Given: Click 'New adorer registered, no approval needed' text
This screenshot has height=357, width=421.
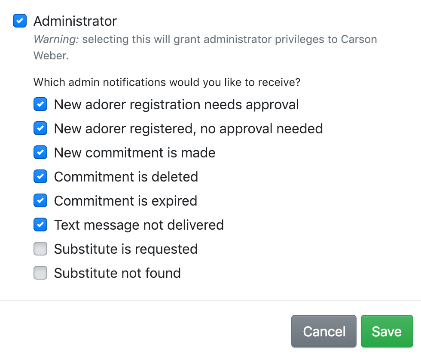Looking at the screenshot, I should click(188, 129).
